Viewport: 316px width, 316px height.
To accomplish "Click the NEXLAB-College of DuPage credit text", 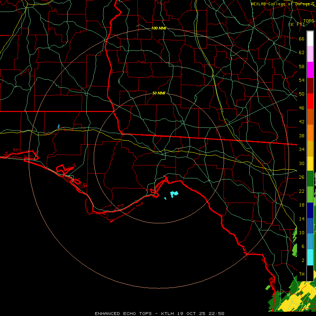I will [283, 4].
